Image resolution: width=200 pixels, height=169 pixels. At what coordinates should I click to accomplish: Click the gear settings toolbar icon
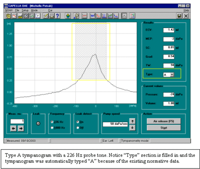click(76, 16)
